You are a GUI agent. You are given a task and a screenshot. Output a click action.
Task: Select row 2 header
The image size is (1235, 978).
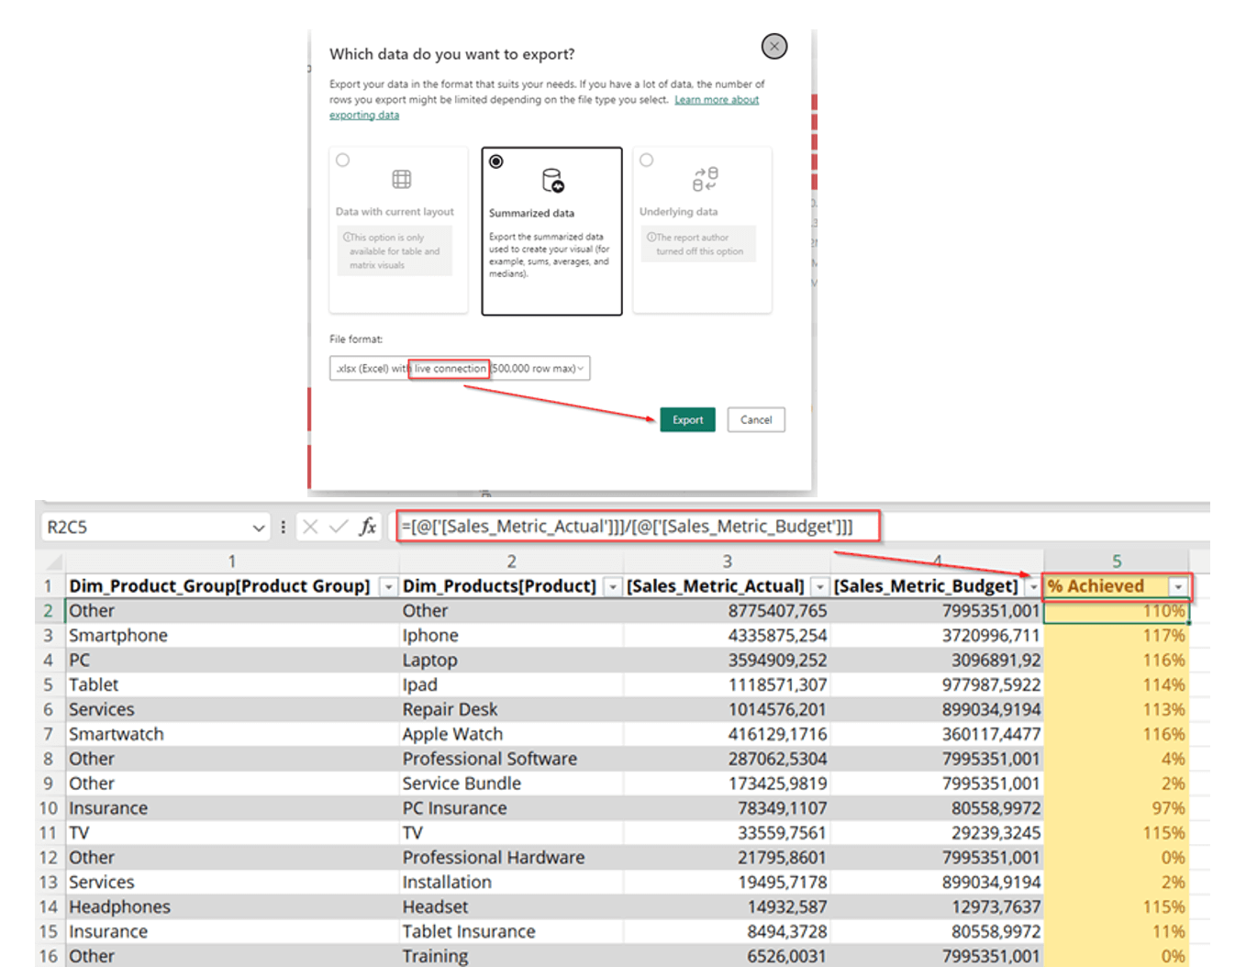pos(49,611)
